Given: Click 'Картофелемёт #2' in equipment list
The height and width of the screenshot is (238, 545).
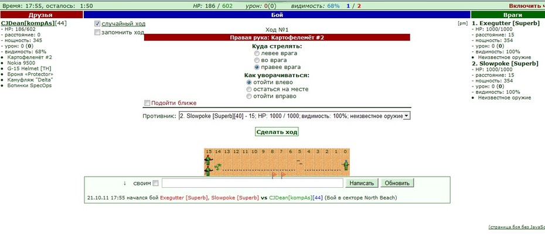Looking at the screenshot, I should 29,57.
